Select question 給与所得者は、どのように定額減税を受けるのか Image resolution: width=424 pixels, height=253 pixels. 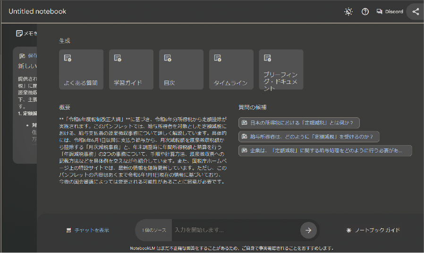tap(309, 137)
